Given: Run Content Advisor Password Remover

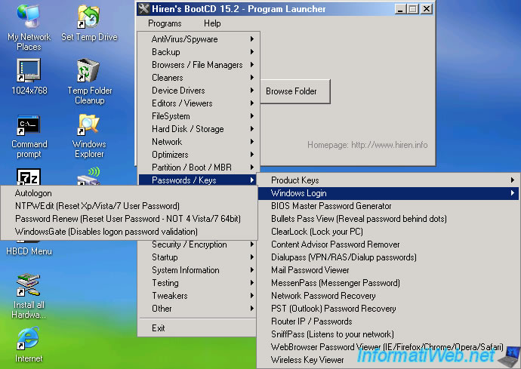Looking at the screenshot, I should click(x=388, y=244).
